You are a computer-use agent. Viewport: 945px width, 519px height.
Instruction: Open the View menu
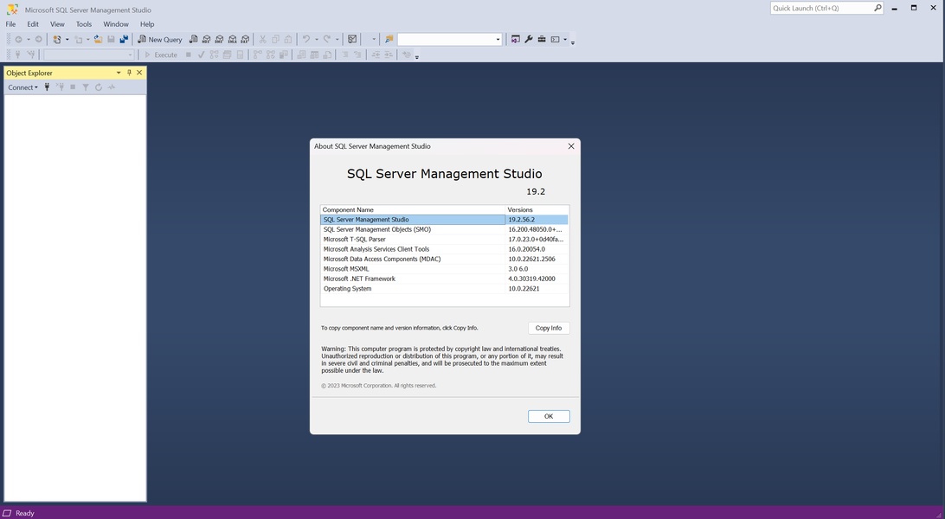[x=57, y=24]
